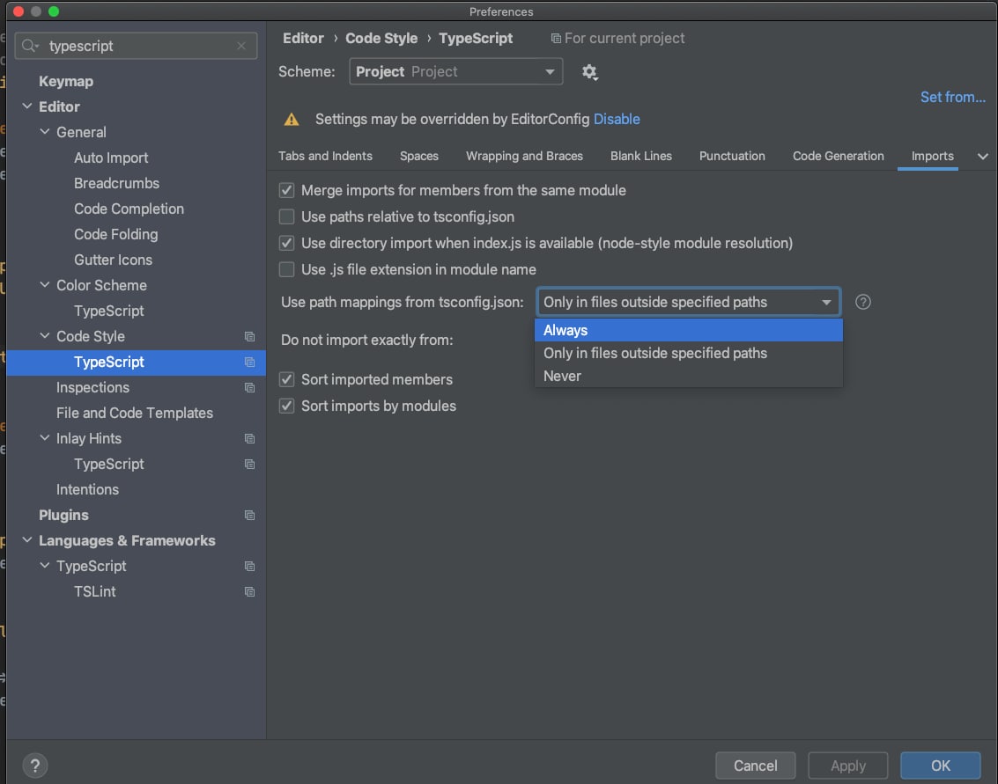Click the Apply button
Viewport: 998px width, 784px height.
click(x=847, y=766)
